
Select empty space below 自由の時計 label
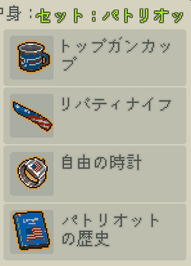click(118, 186)
